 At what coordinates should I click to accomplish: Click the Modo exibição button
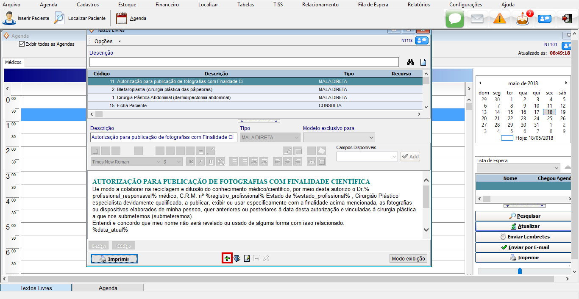tap(408, 259)
